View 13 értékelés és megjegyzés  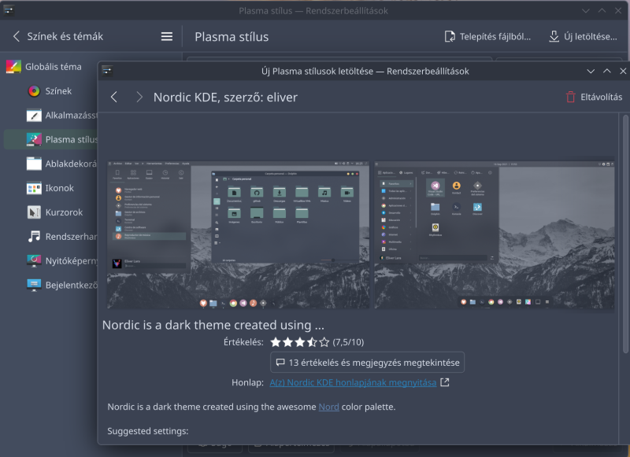tap(367, 363)
